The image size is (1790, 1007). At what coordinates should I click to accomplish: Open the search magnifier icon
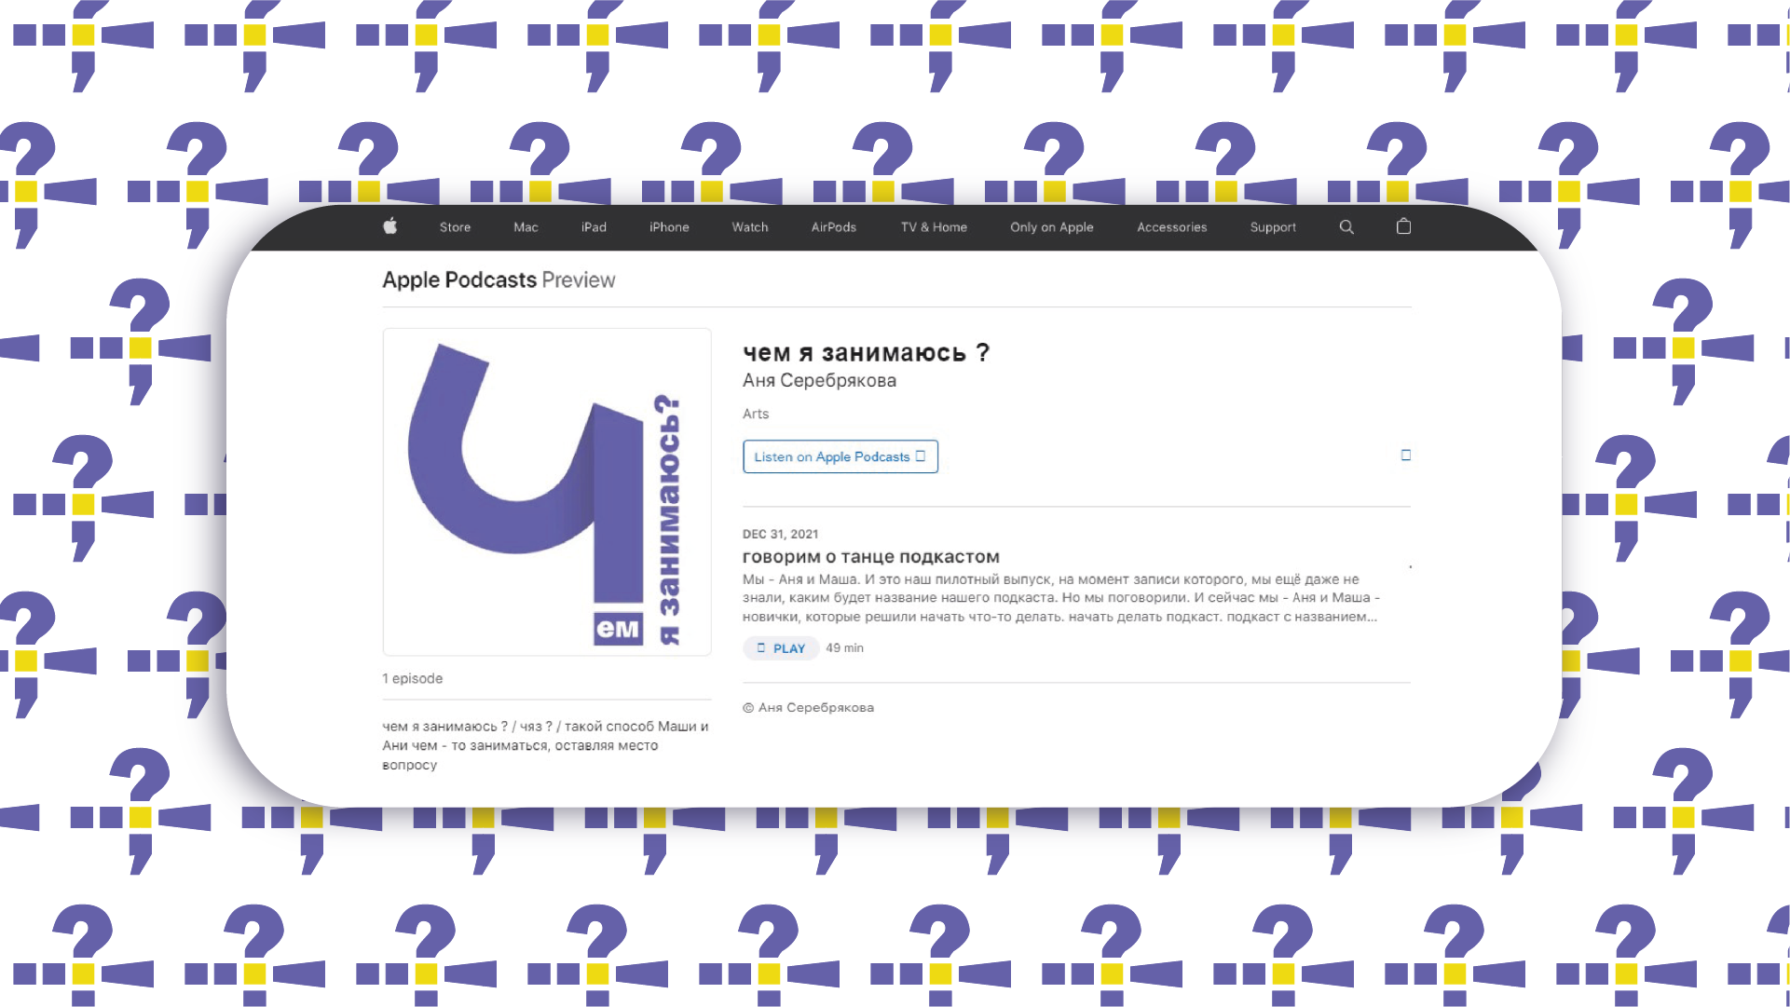click(x=1346, y=227)
